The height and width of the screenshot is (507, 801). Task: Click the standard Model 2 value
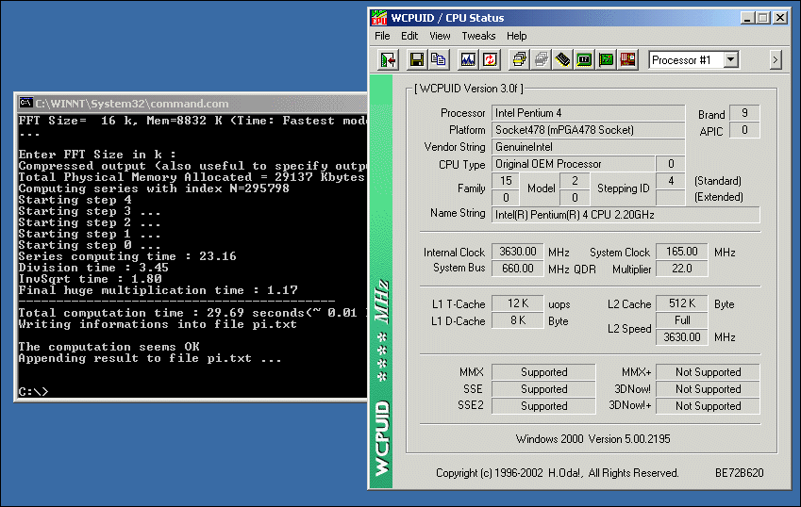(575, 181)
